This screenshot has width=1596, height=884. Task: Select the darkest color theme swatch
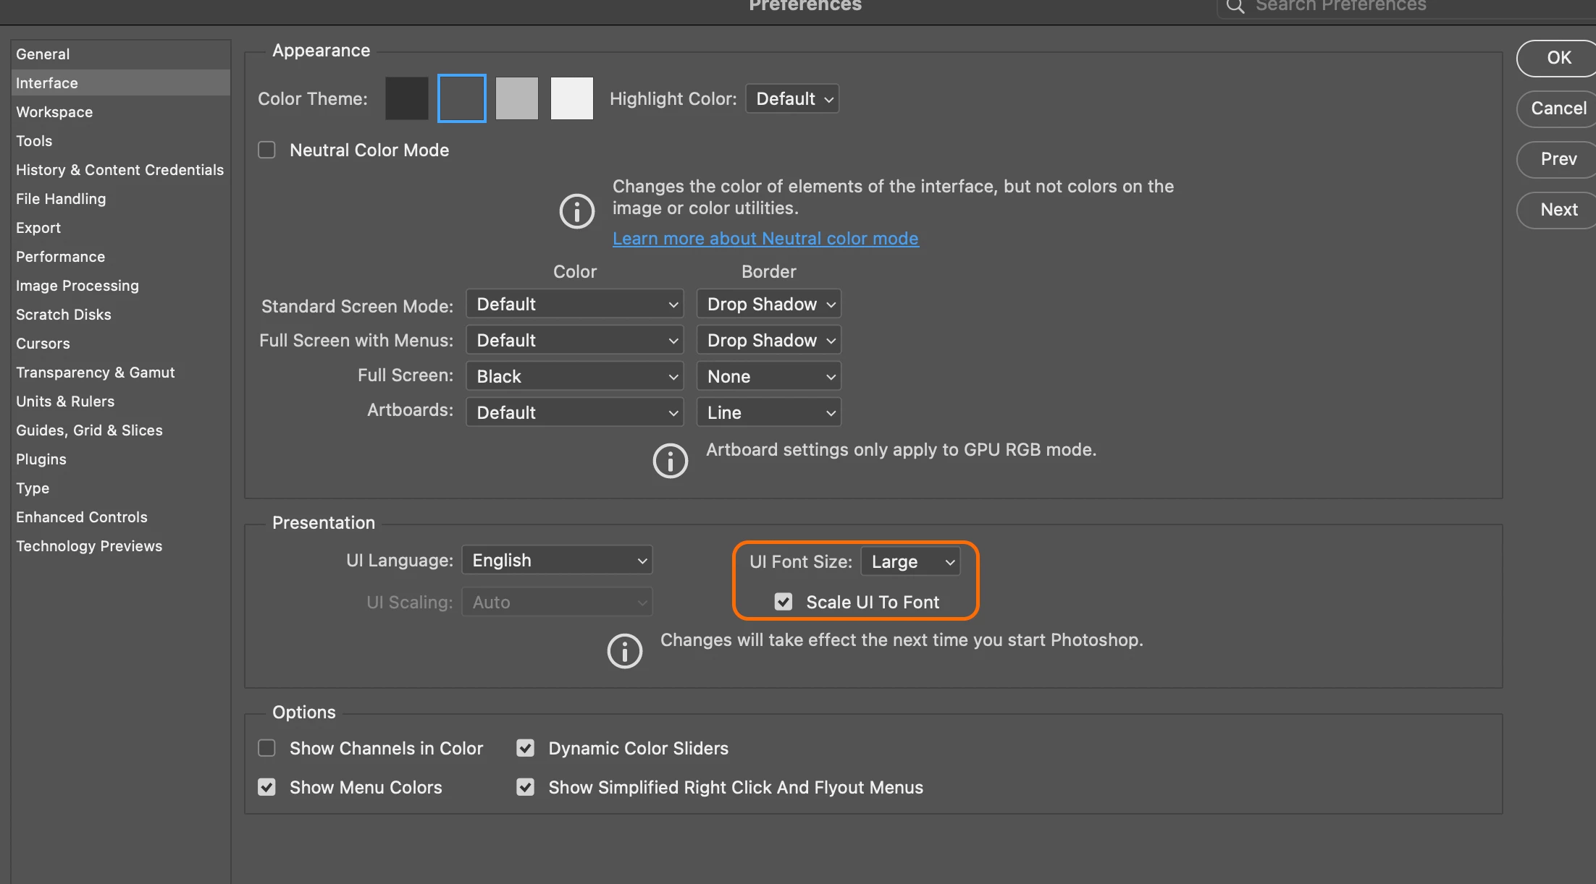(407, 98)
